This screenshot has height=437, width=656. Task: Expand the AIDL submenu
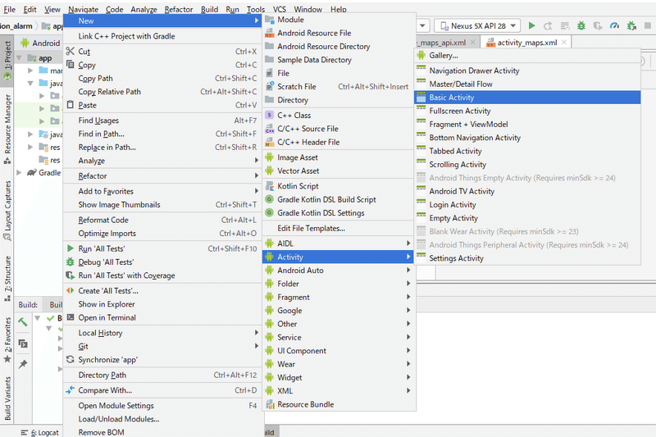coord(339,244)
